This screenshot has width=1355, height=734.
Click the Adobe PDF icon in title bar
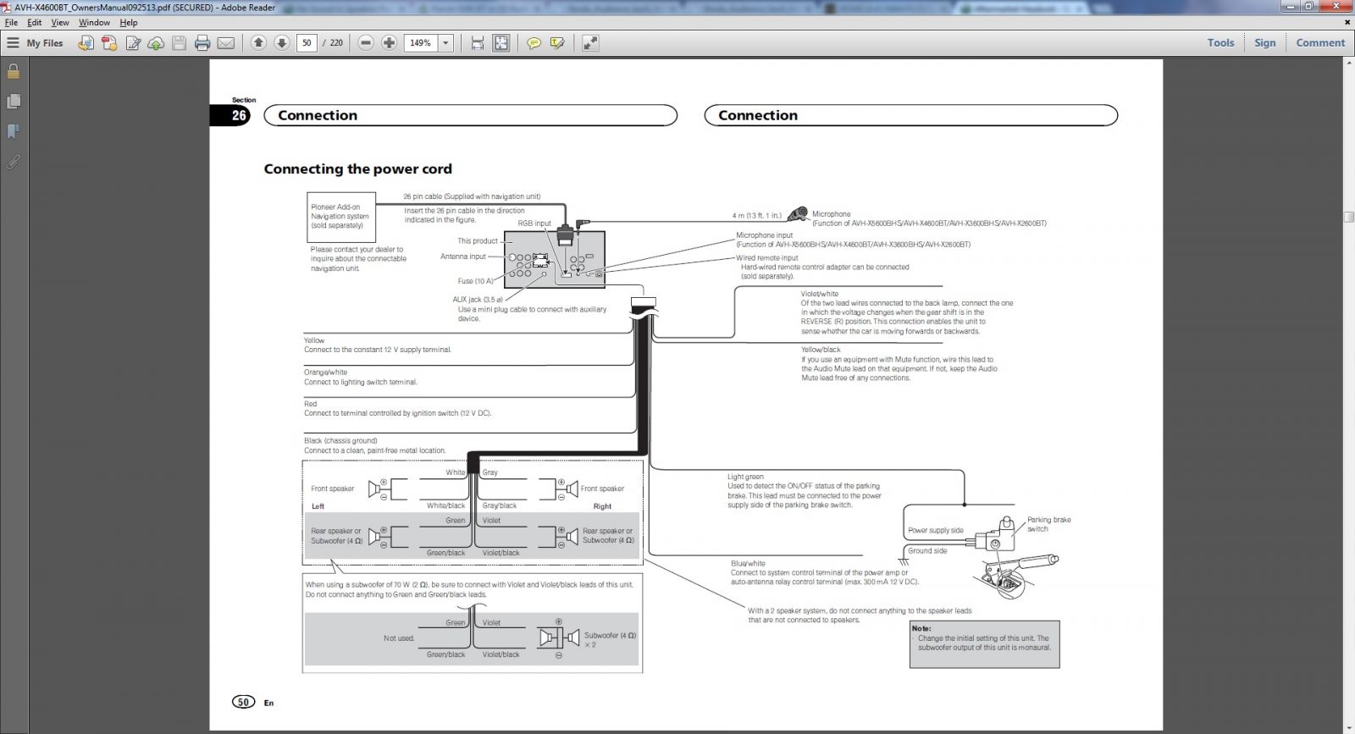7,7
